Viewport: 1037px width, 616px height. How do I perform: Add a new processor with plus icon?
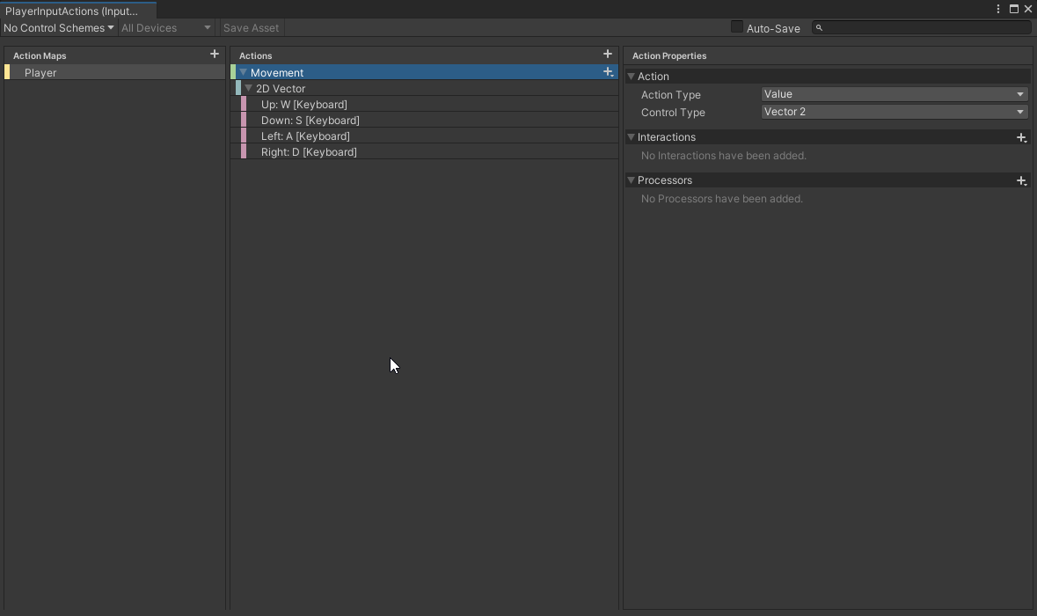click(x=1022, y=180)
